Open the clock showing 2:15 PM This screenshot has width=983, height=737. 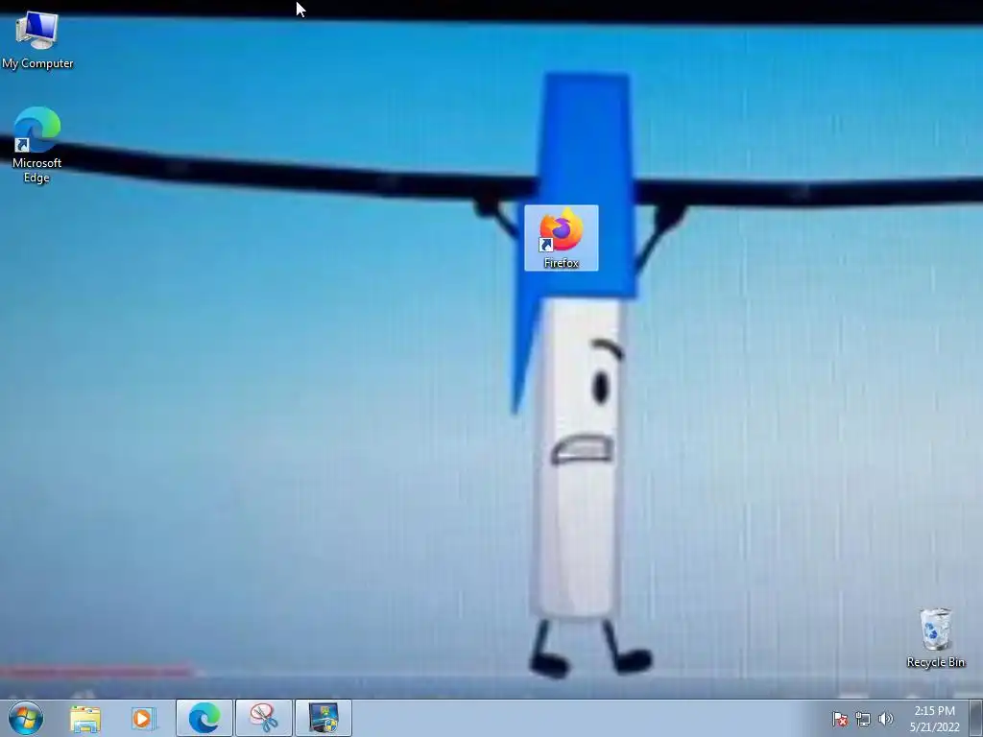[935, 719]
